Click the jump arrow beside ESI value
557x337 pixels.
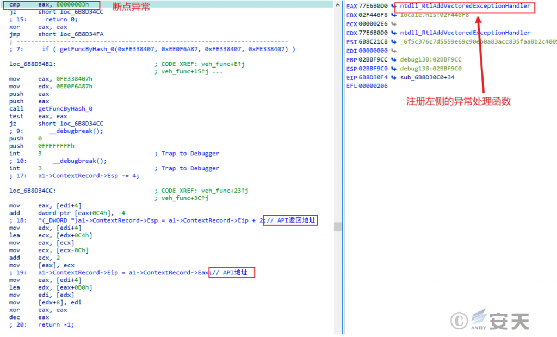393,41
